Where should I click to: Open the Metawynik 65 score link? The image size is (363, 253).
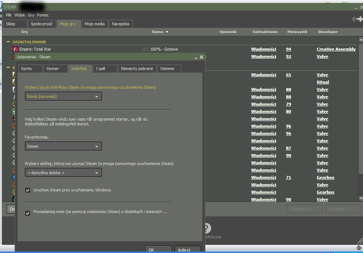pyautogui.click(x=289, y=75)
